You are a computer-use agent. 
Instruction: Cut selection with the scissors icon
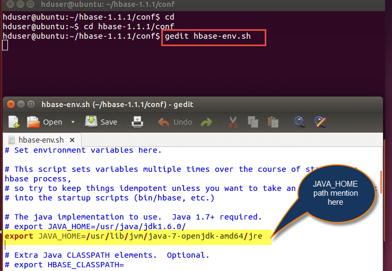pyautogui.click(x=232, y=122)
